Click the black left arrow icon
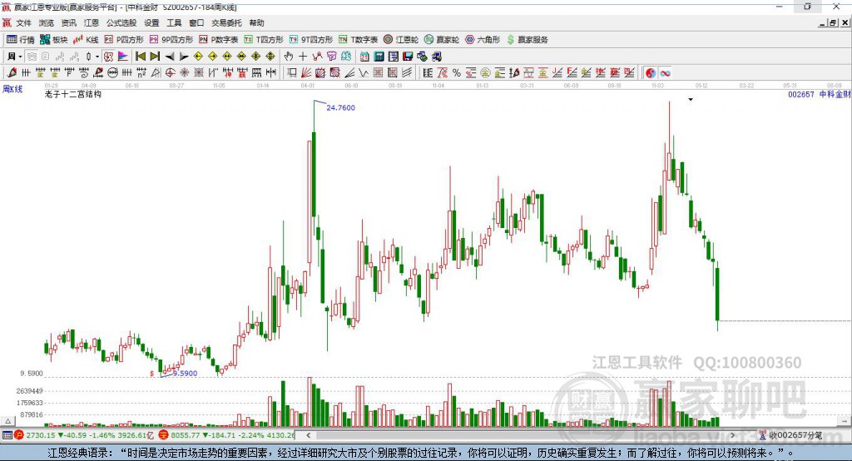Image resolution: width=852 pixels, height=461 pixels. coord(170,57)
